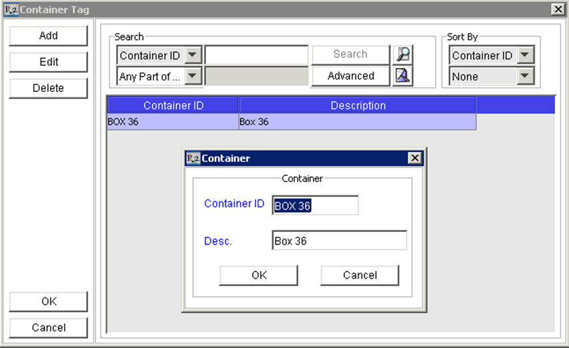569x348 pixels.
Task: Open the Sort By Container ID dropdown
Action: click(526, 55)
